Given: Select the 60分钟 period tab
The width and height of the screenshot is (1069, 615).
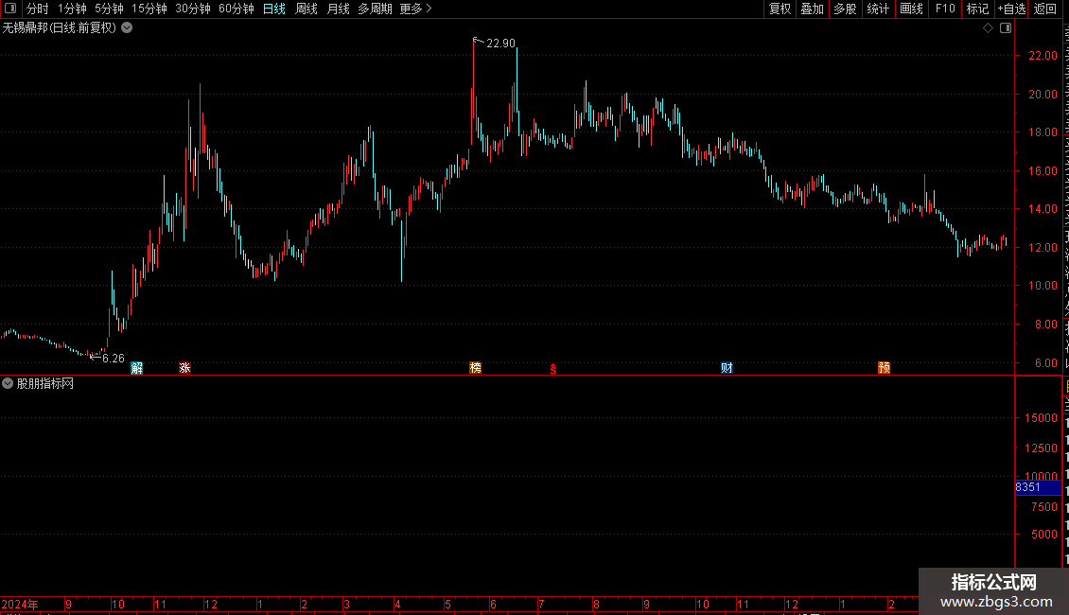Looking at the screenshot, I should [237, 9].
